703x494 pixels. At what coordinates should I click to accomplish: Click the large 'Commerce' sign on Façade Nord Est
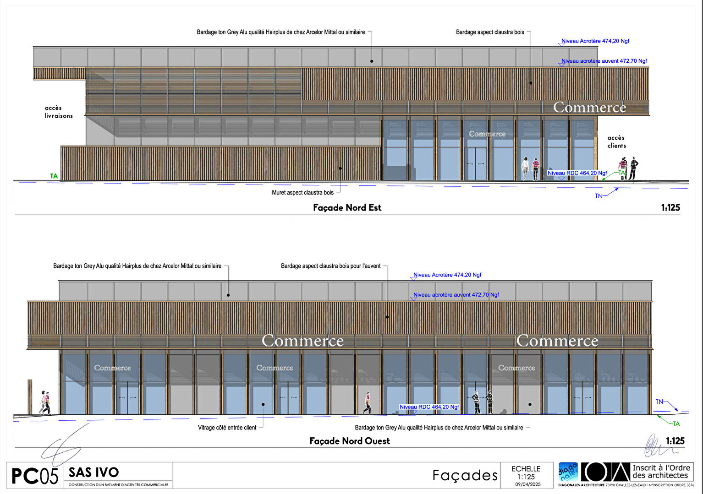(589, 107)
